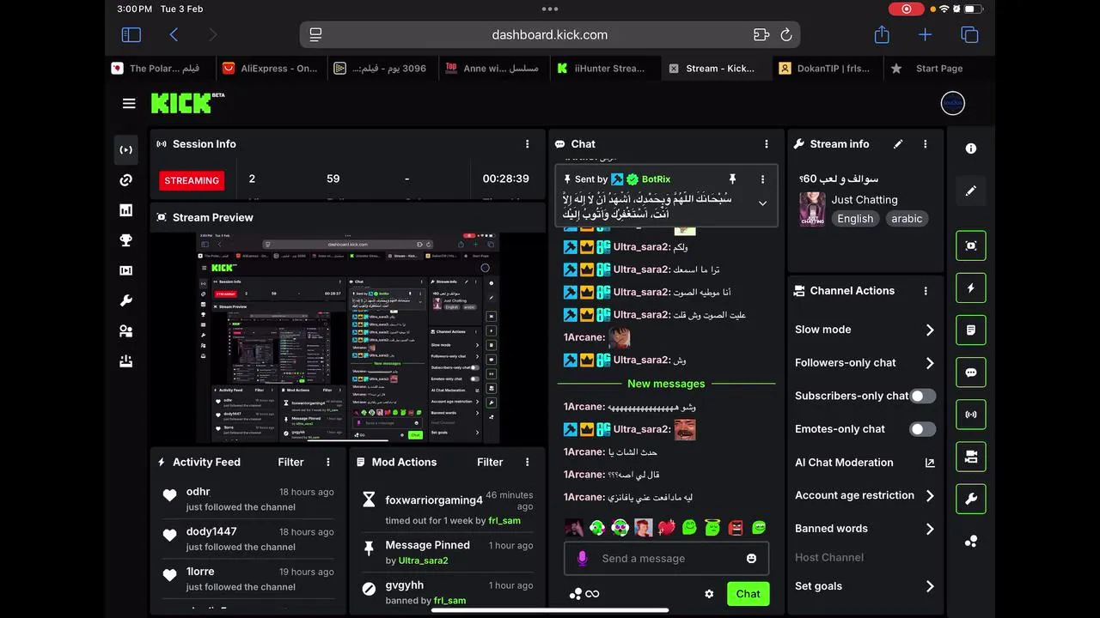This screenshot has height=618, width=1100.
Task: Open the hamburger menu next to the Kick logo
Action: 129,104
